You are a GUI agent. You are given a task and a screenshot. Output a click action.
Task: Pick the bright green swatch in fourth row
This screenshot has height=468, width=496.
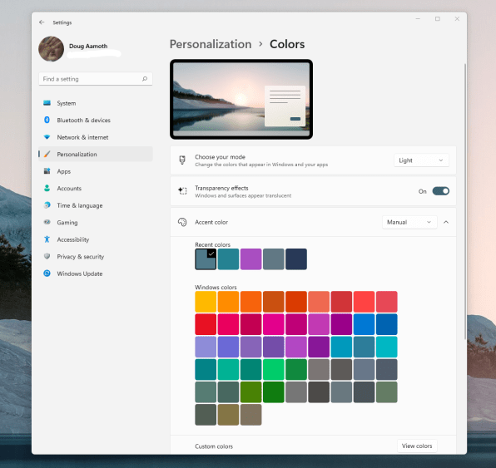274,369
